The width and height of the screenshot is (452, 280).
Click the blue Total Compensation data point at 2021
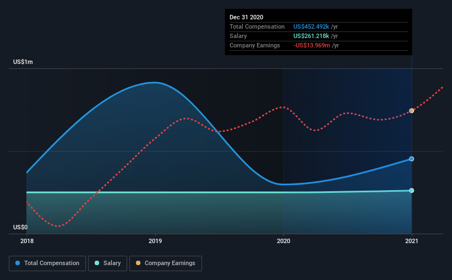pos(412,159)
